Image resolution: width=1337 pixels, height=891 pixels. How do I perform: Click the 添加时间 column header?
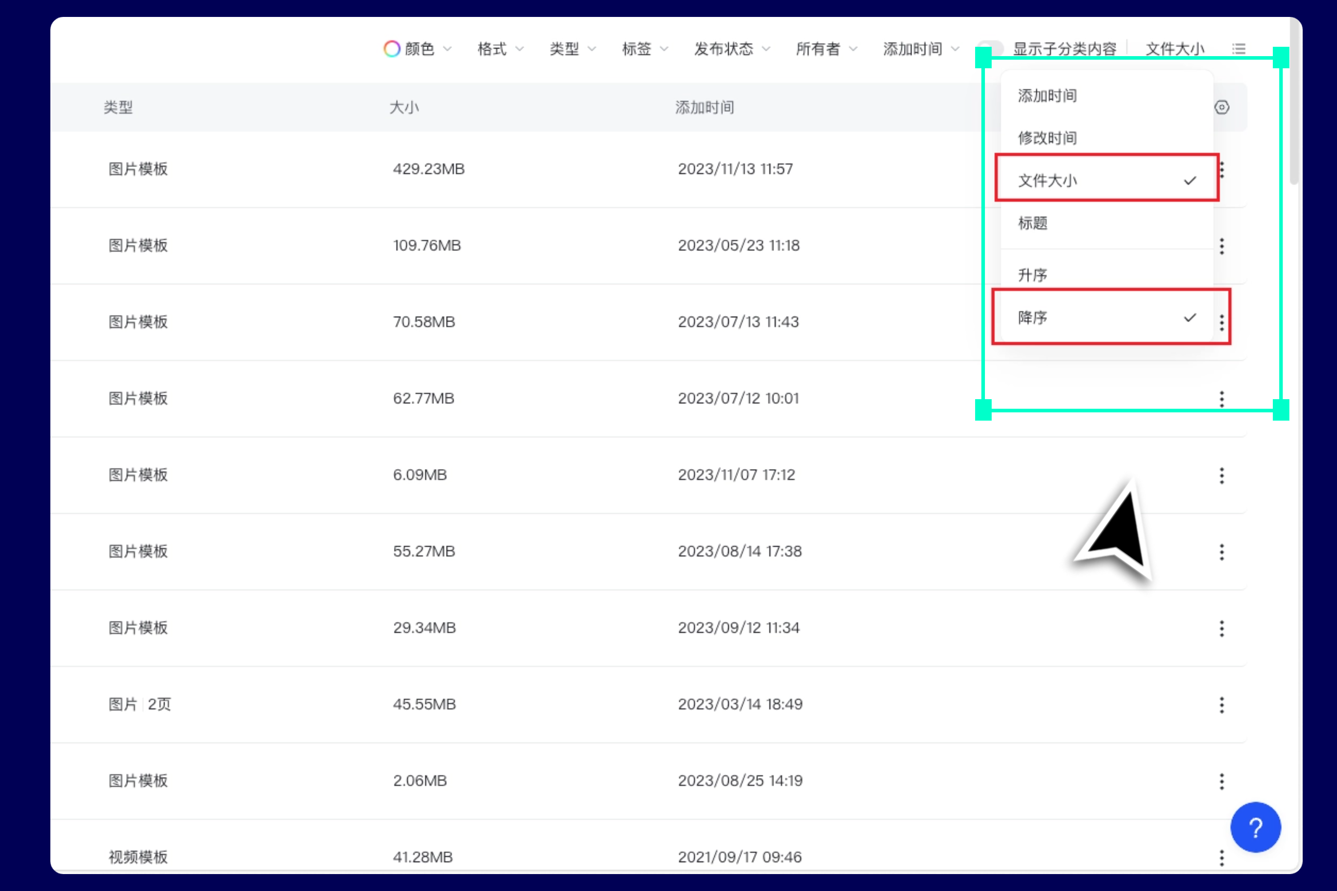tap(704, 107)
